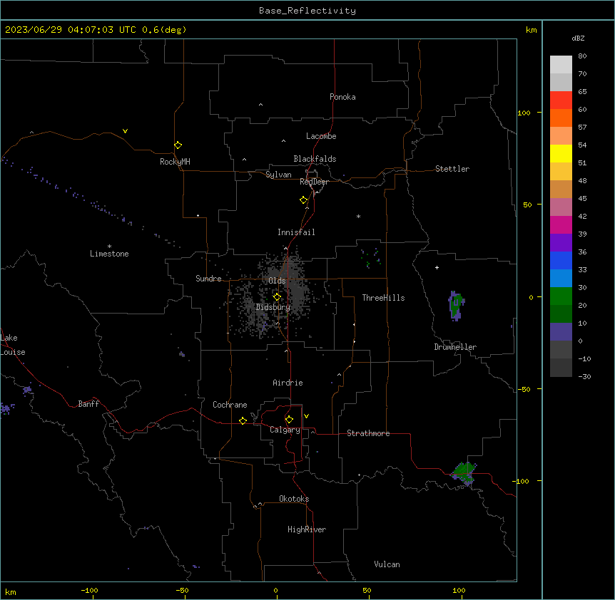Screen dimensions: 615x600
Task: Click the Airdrie label
Action: 288,383
